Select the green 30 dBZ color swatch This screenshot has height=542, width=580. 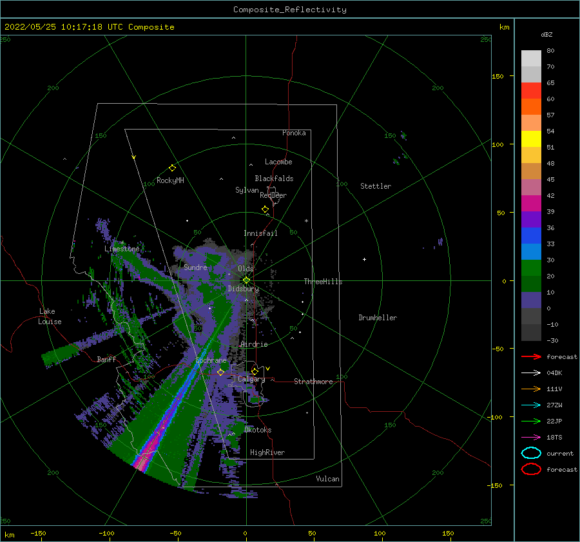tap(531, 267)
